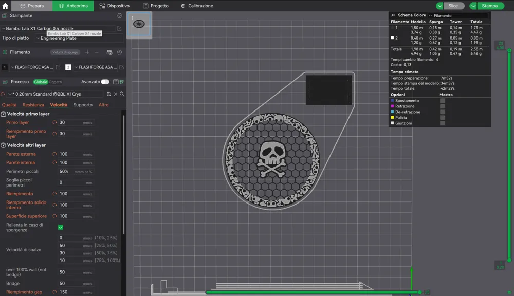
Task: Open the process settings list icon
Action: pos(115,82)
